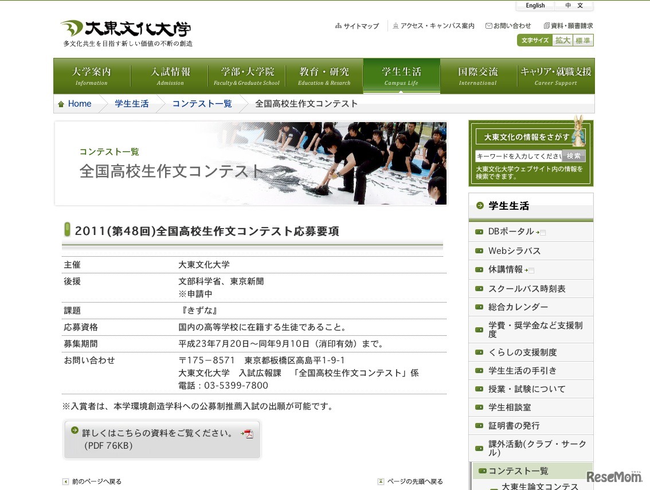Open the 入試情報 Admission menu

click(x=170, y=75)
